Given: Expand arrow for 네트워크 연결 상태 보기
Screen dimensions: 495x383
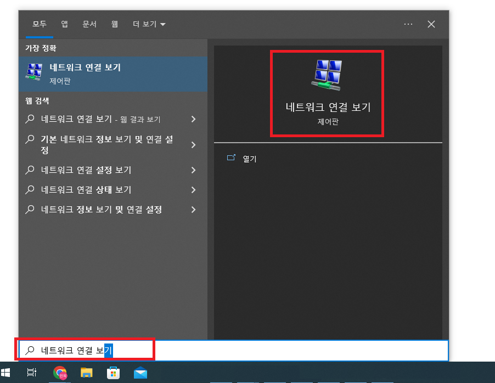Looking at the screenshot, I should pyautogui.click(x=193, y=190).
